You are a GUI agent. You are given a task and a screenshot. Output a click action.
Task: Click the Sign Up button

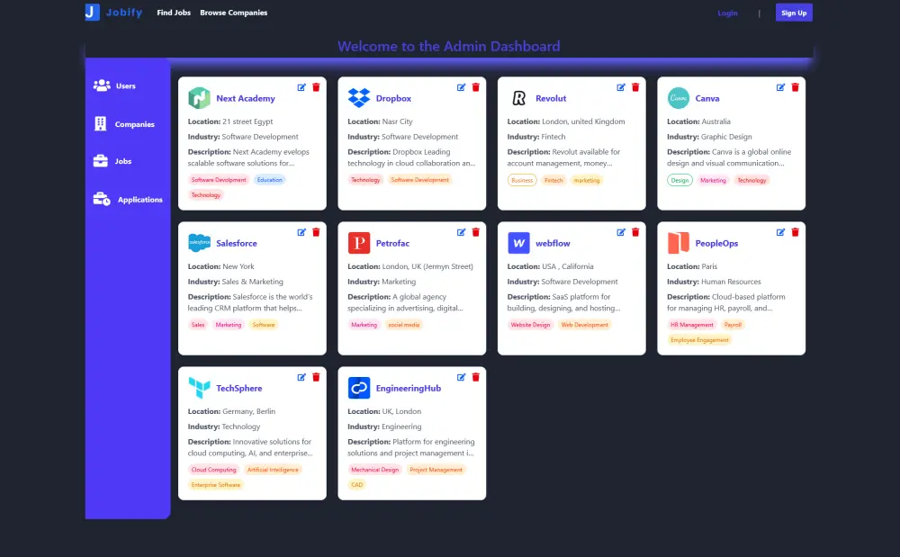coord(794,13)
